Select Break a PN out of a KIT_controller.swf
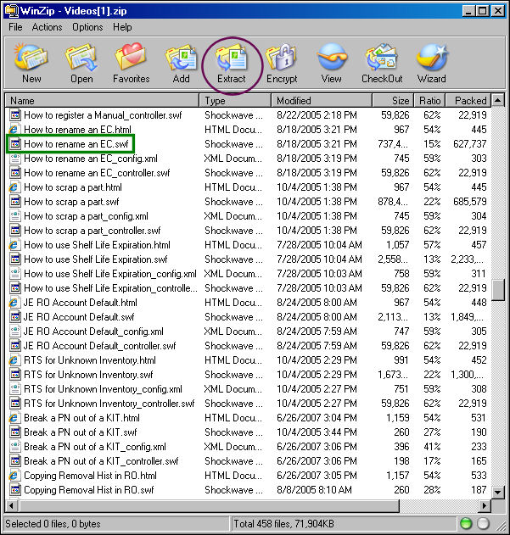The width and height of the screenshot is (510, 535). click(101, 461)
